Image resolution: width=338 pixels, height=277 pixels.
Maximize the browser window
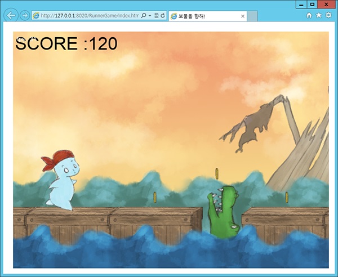click(312, 4)
